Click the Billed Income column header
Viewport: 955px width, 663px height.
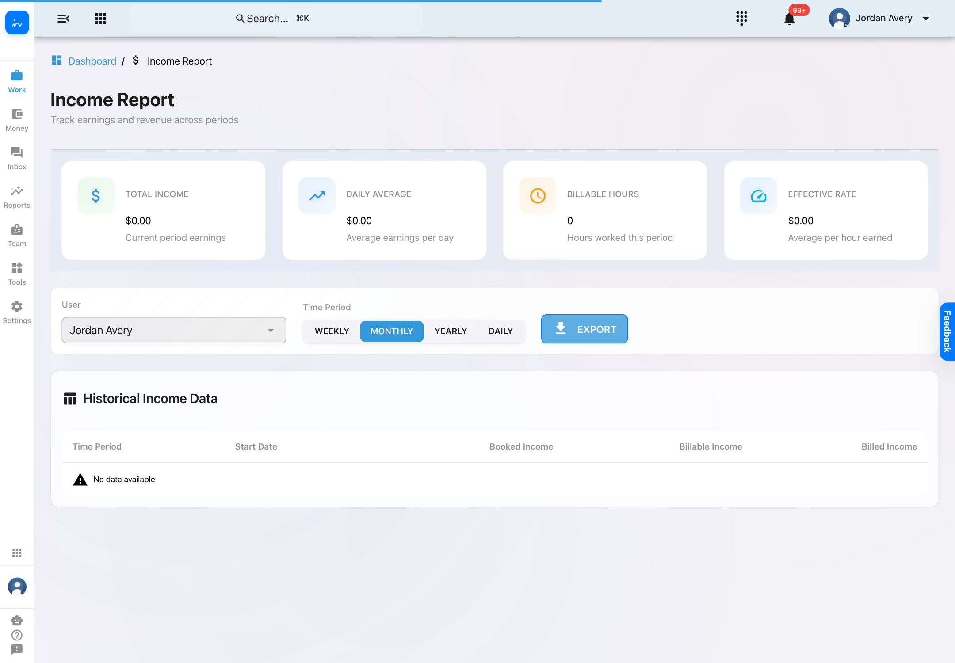889,446
